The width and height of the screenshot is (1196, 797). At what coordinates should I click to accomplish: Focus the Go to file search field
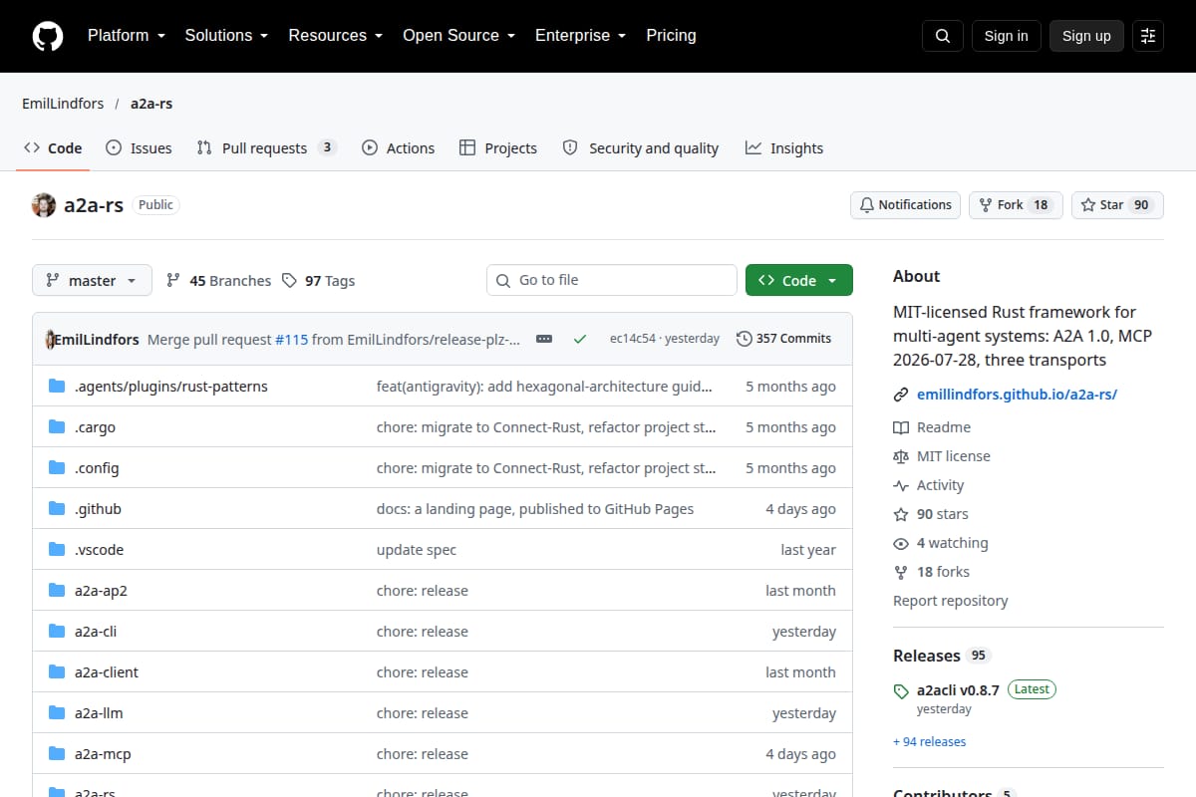pos(612,280)
